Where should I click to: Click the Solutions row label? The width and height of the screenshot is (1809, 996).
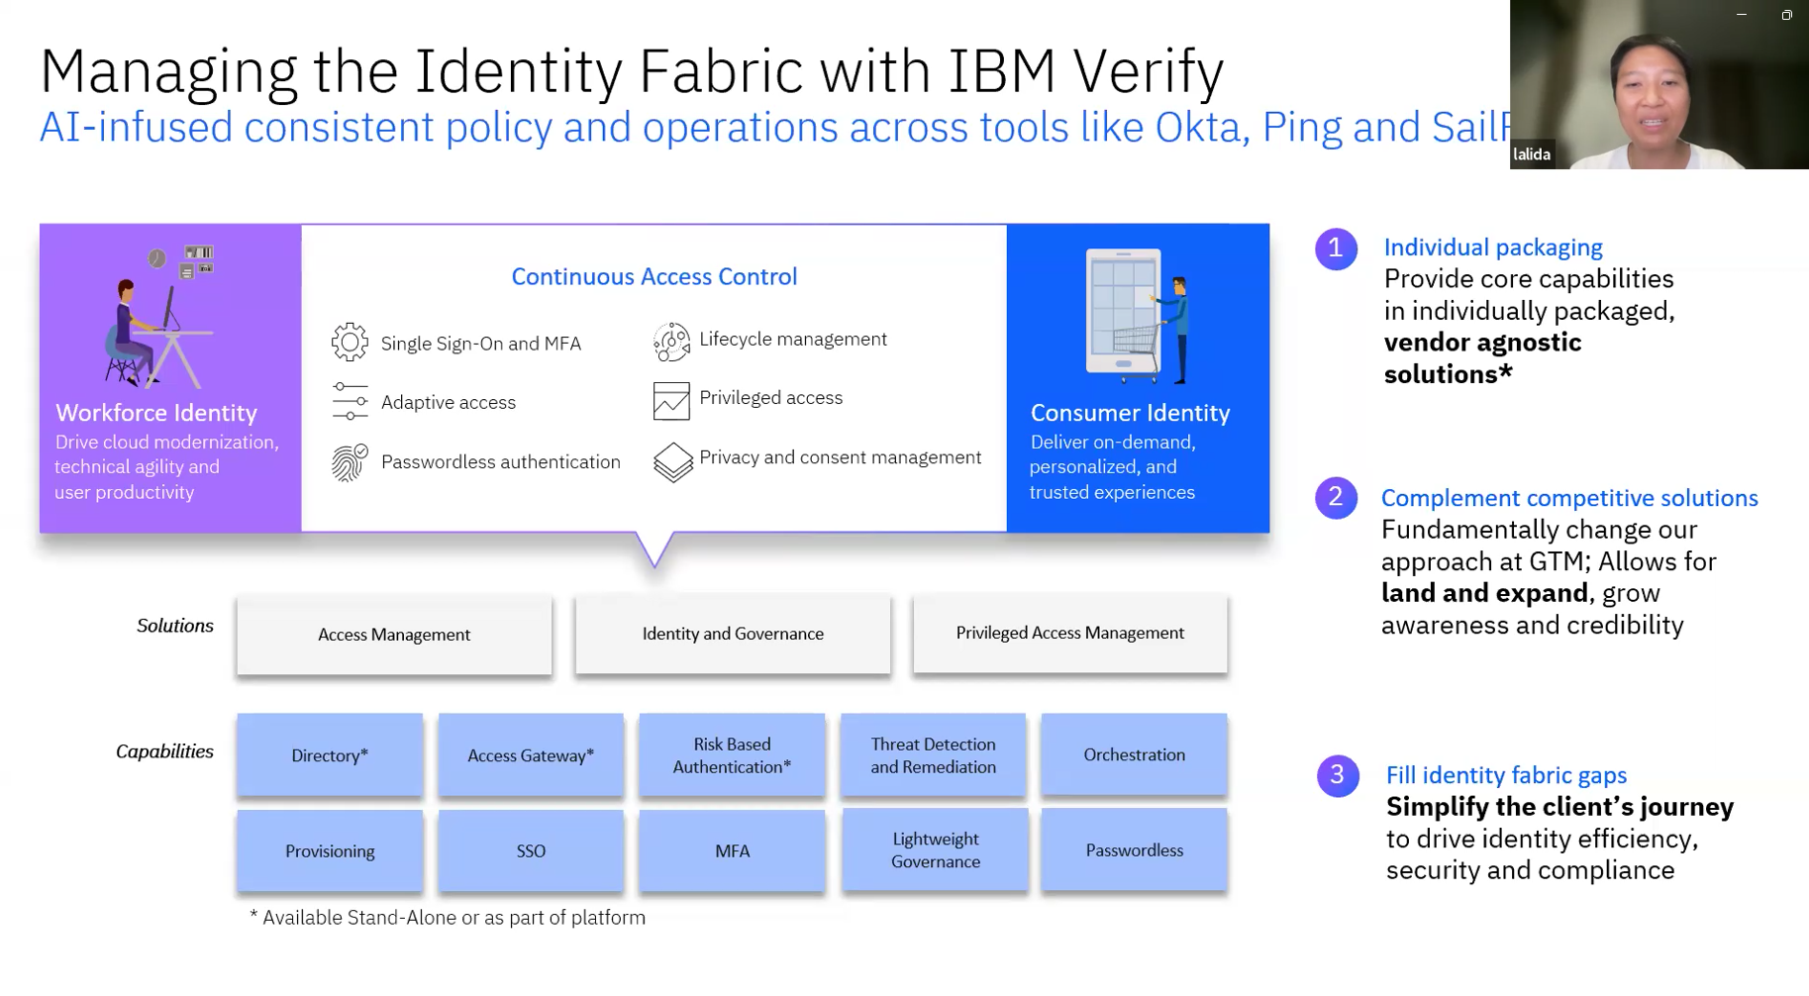[175, 626]
